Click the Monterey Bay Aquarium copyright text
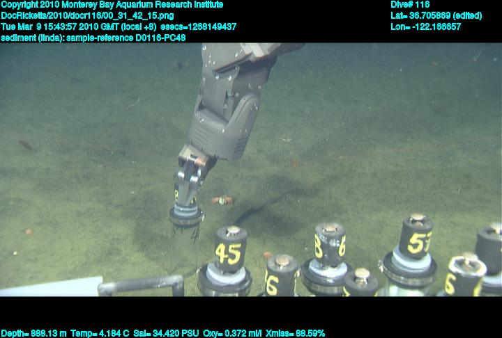This screenshot has height=338, width=502. (112, 4)
